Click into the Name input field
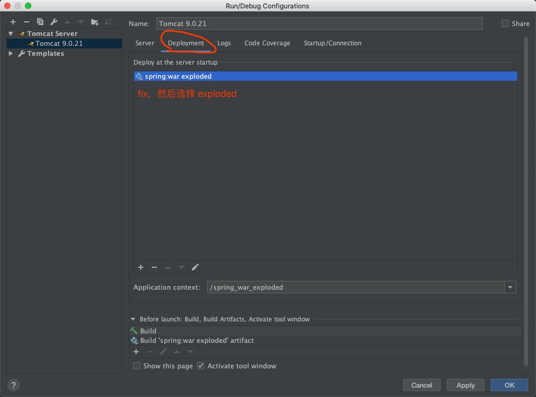 click(319, 23)
